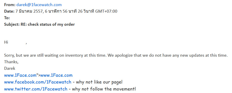Click the "Date:" header label
Viewport: 232px width, 93px height.
pos(9,11)
